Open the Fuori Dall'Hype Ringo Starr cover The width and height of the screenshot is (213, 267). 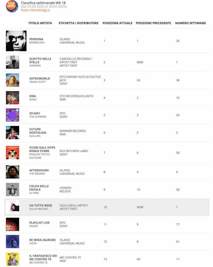pos(12,153)
